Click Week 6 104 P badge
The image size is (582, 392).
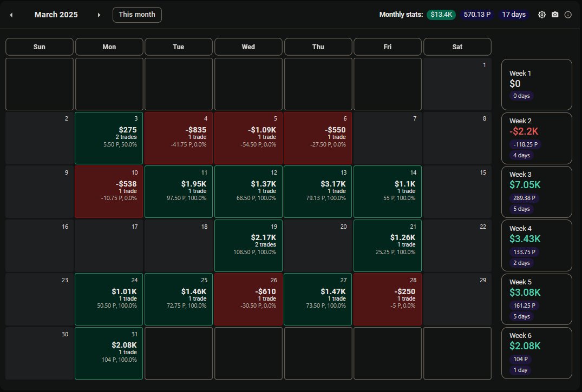click(x=520, y=359)
